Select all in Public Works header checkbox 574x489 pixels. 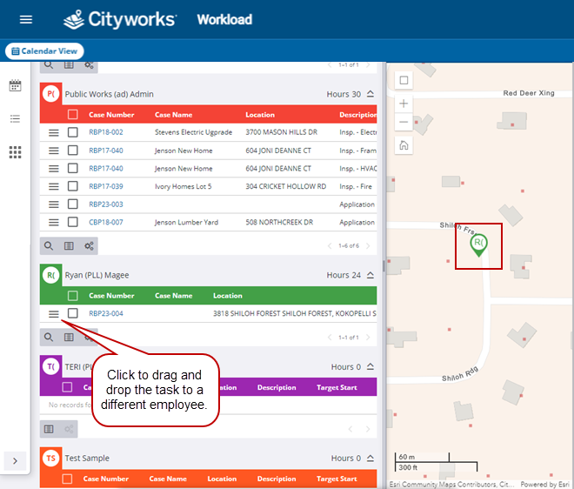pos(73,114)
